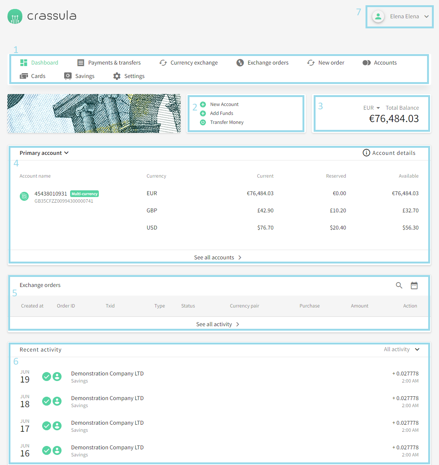Expand the All activity filter
The height and width of the screenshot is (465, 439).
coord(401,349)
